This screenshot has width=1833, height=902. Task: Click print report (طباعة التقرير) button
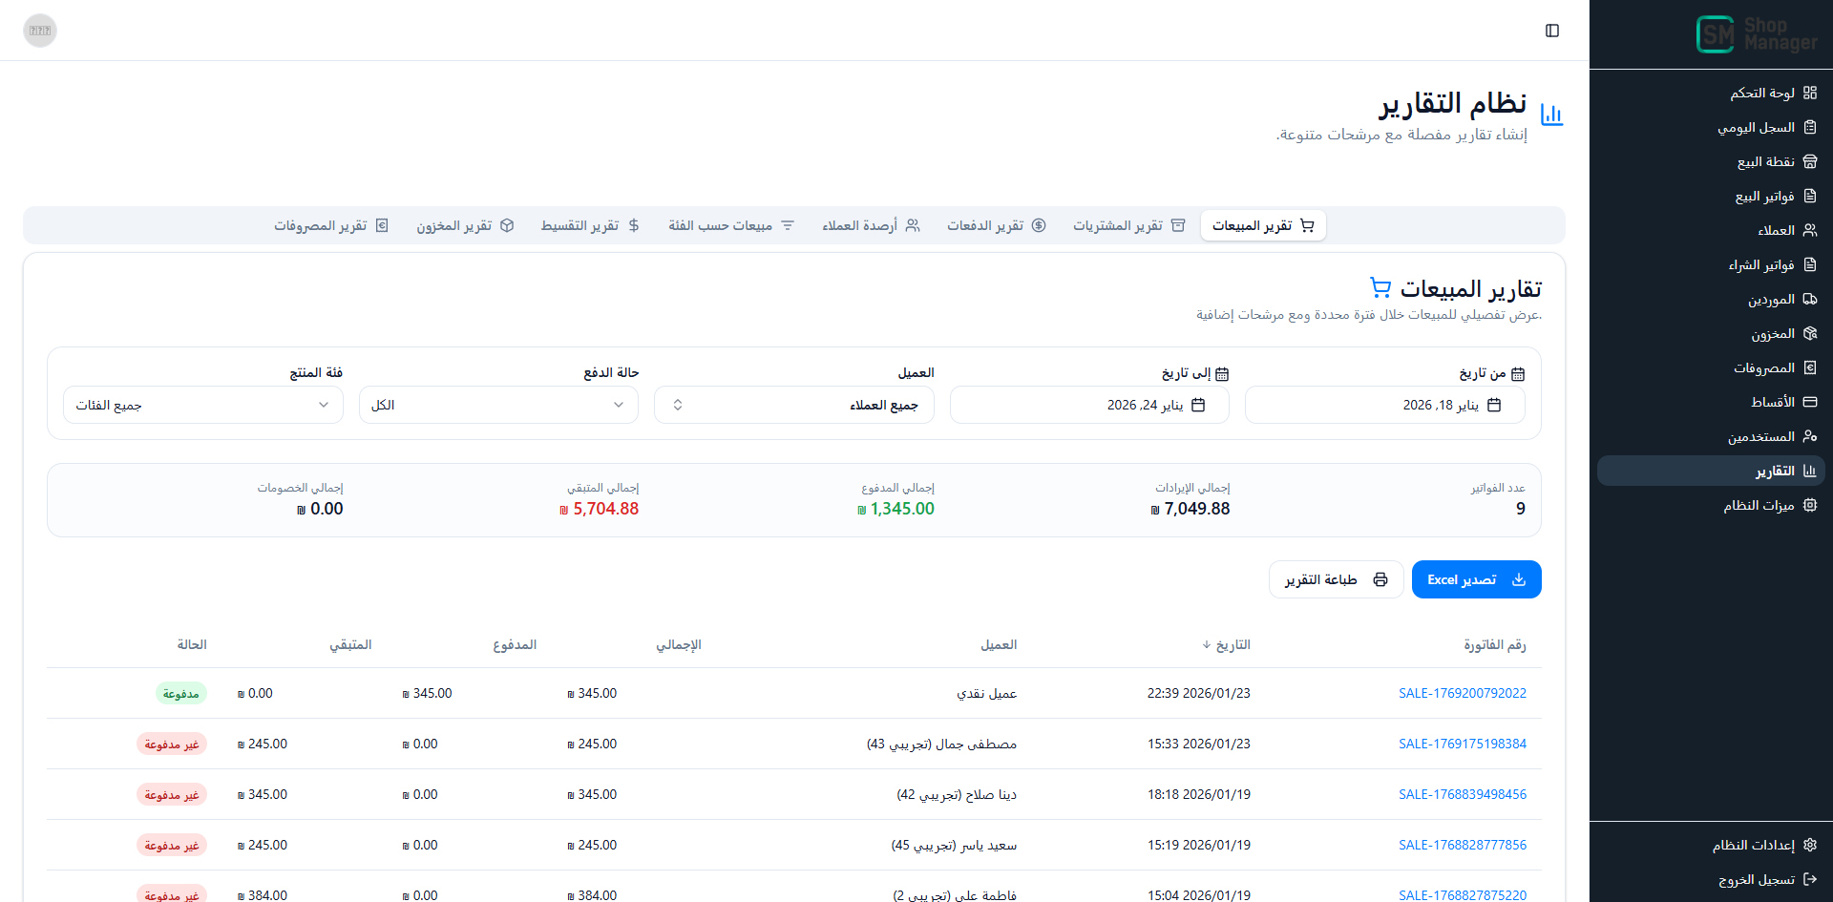pos(1336,579)
